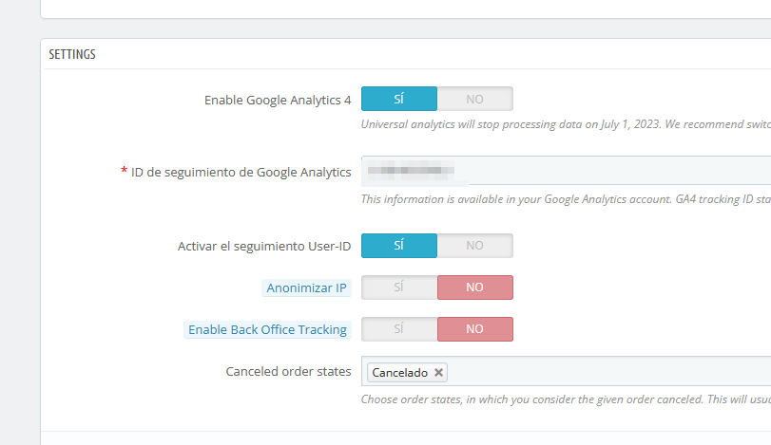Click the Enable Back Office Tracking label
Screen dimensions: 771x445
tap(267, 329)
